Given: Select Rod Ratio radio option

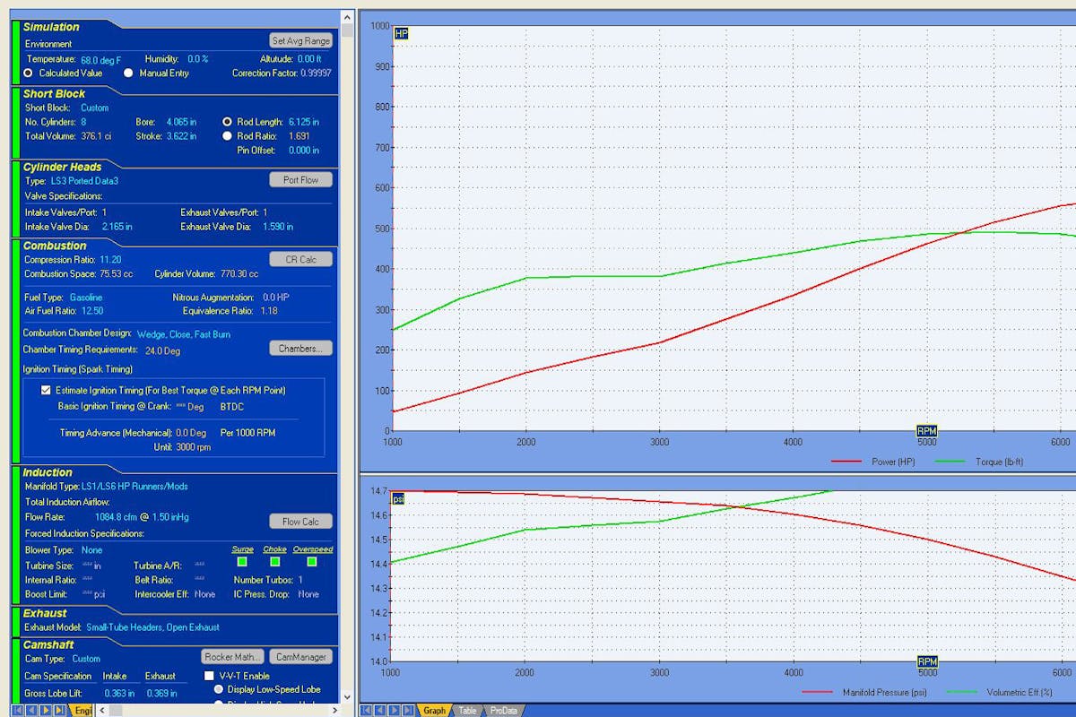Looking at the screenshot, I should click(227, 136).
